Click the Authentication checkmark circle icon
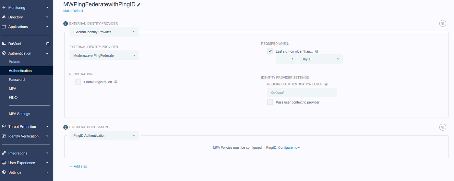Viewport: 454px width, 181px height. coord(4,53)
